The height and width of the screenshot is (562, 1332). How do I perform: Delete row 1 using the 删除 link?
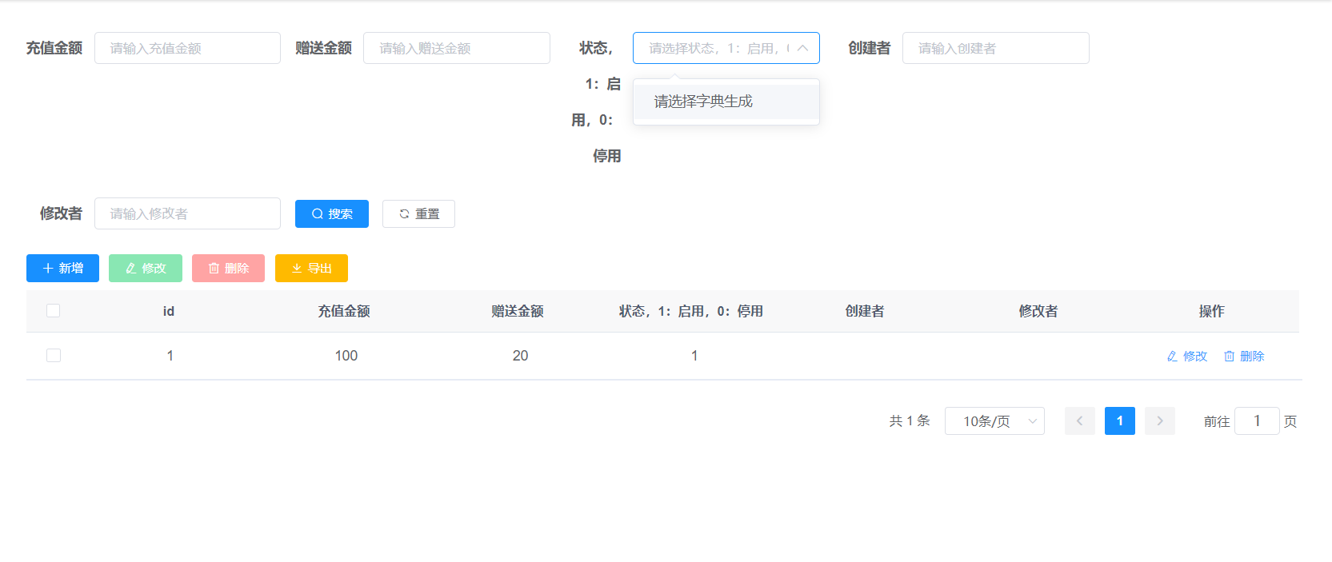click(x=1244, y=356)
